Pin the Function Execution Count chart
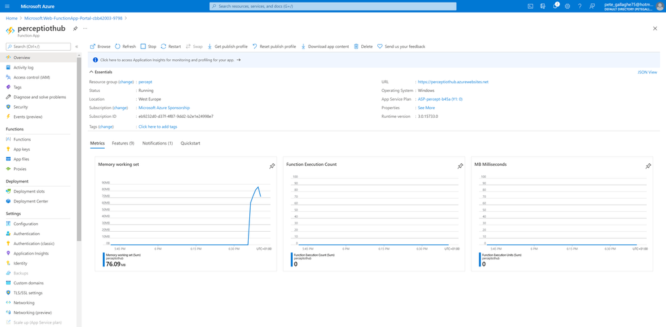This screenshot has width=666, height=327. [x=460, y=166]
